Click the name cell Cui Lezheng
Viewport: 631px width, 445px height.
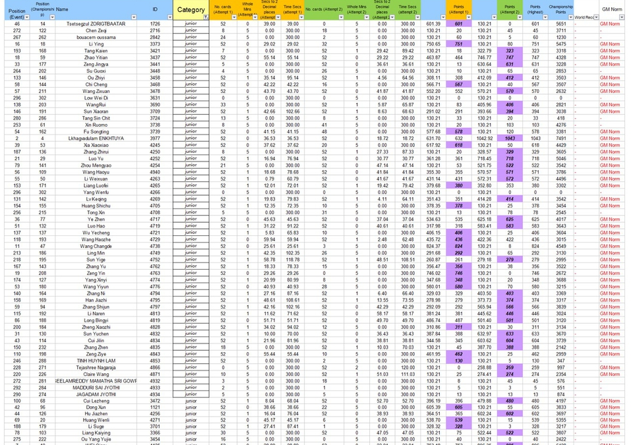click(96, 401)
